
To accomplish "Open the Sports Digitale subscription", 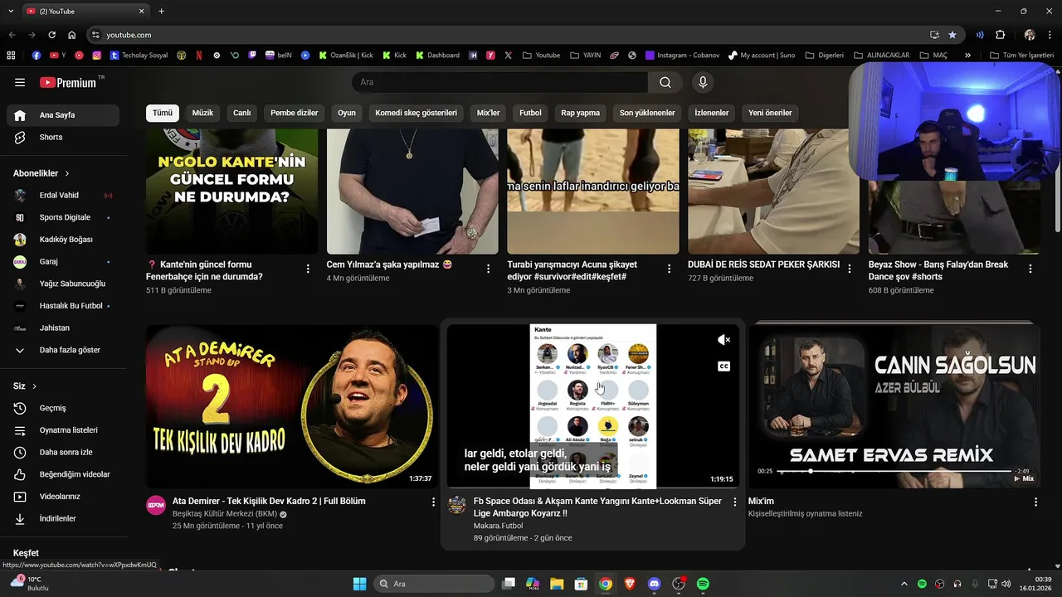I will click(62, 217).
